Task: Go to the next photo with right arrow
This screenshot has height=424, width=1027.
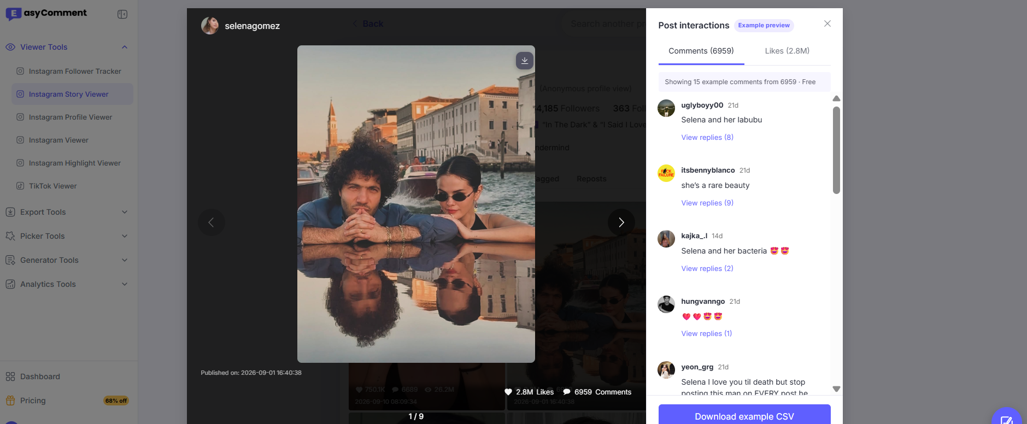Action: point(621,222)
